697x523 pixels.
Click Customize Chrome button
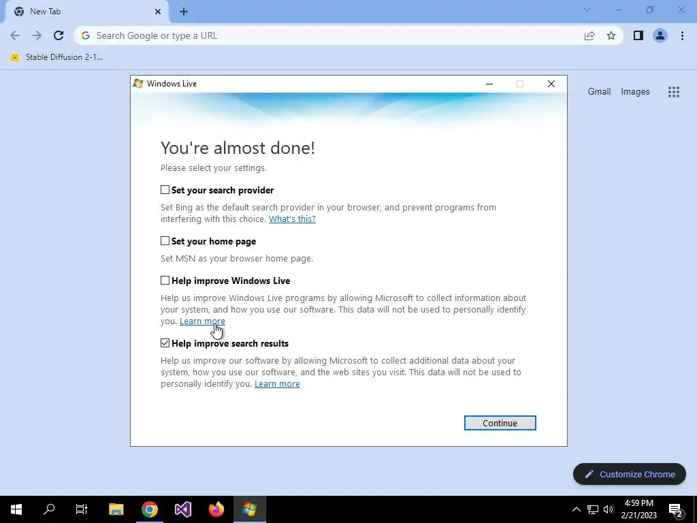click(630, 474)
